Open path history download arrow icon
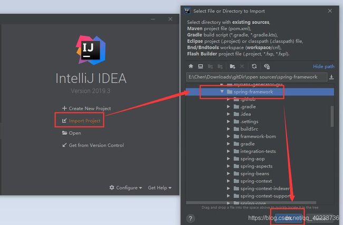 click(331, 77)
